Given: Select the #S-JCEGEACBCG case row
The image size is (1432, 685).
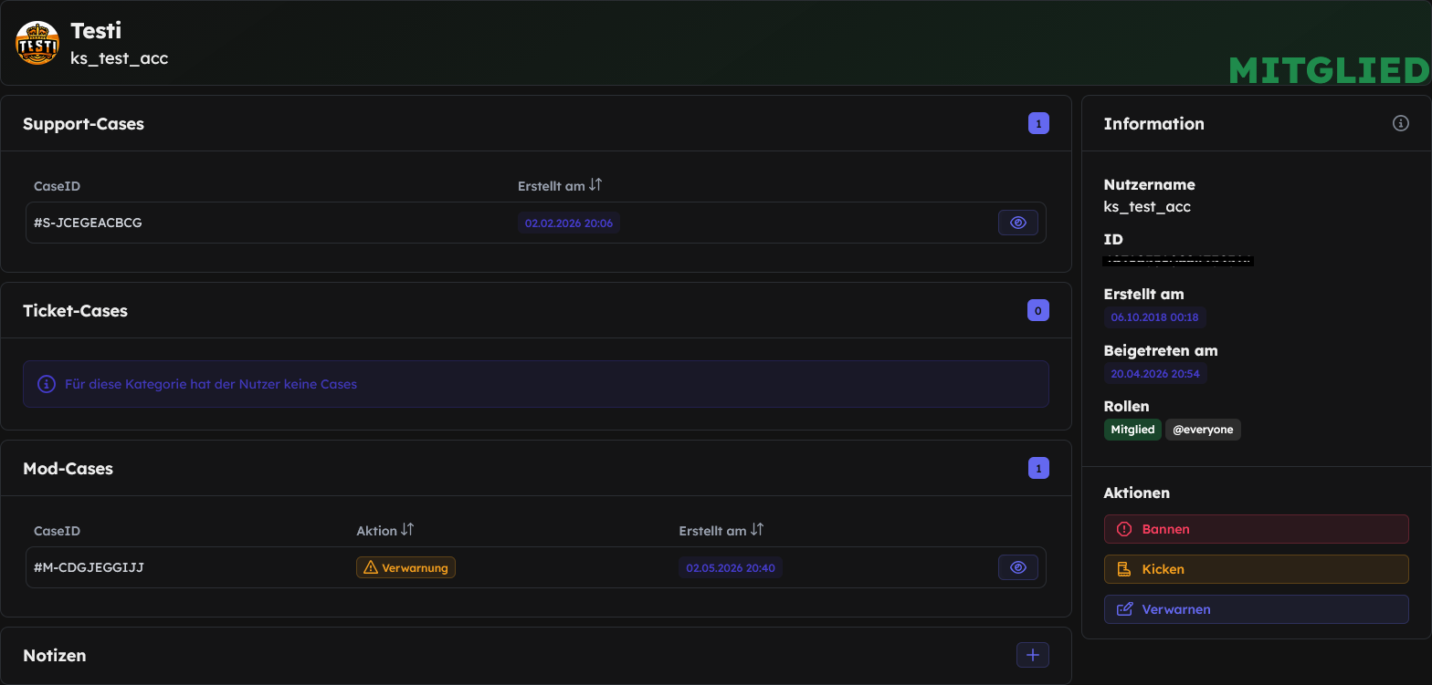Looking at the screenshot, I should [536, 223].
